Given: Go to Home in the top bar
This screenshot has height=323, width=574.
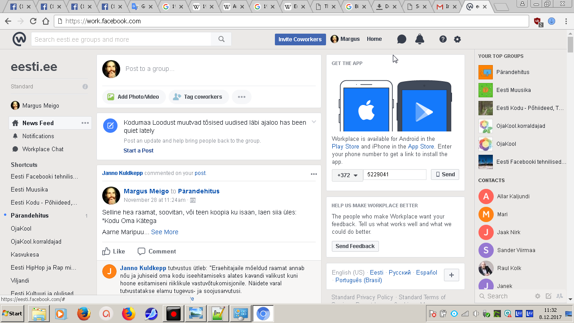Looking at the screenshot, I should (374, 39).
